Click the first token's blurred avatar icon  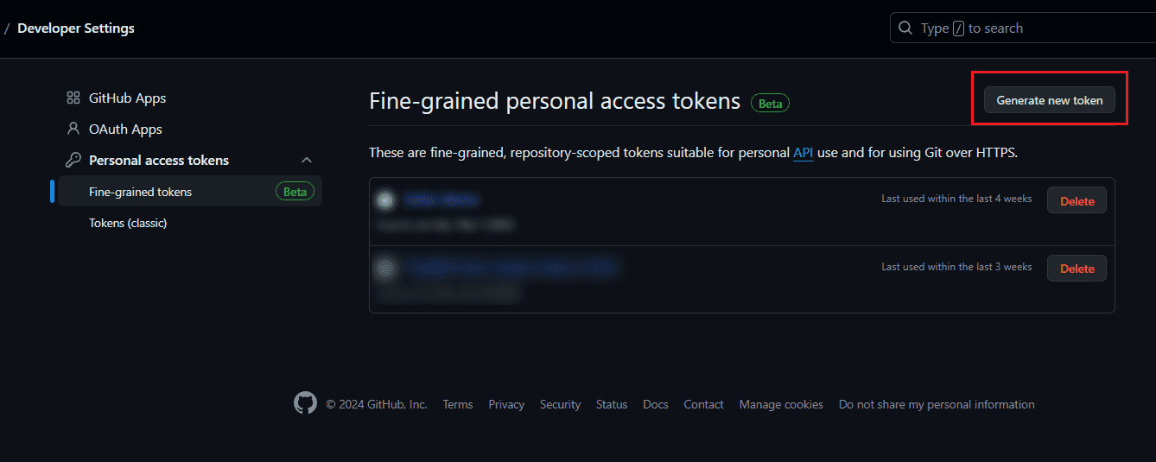386,200
